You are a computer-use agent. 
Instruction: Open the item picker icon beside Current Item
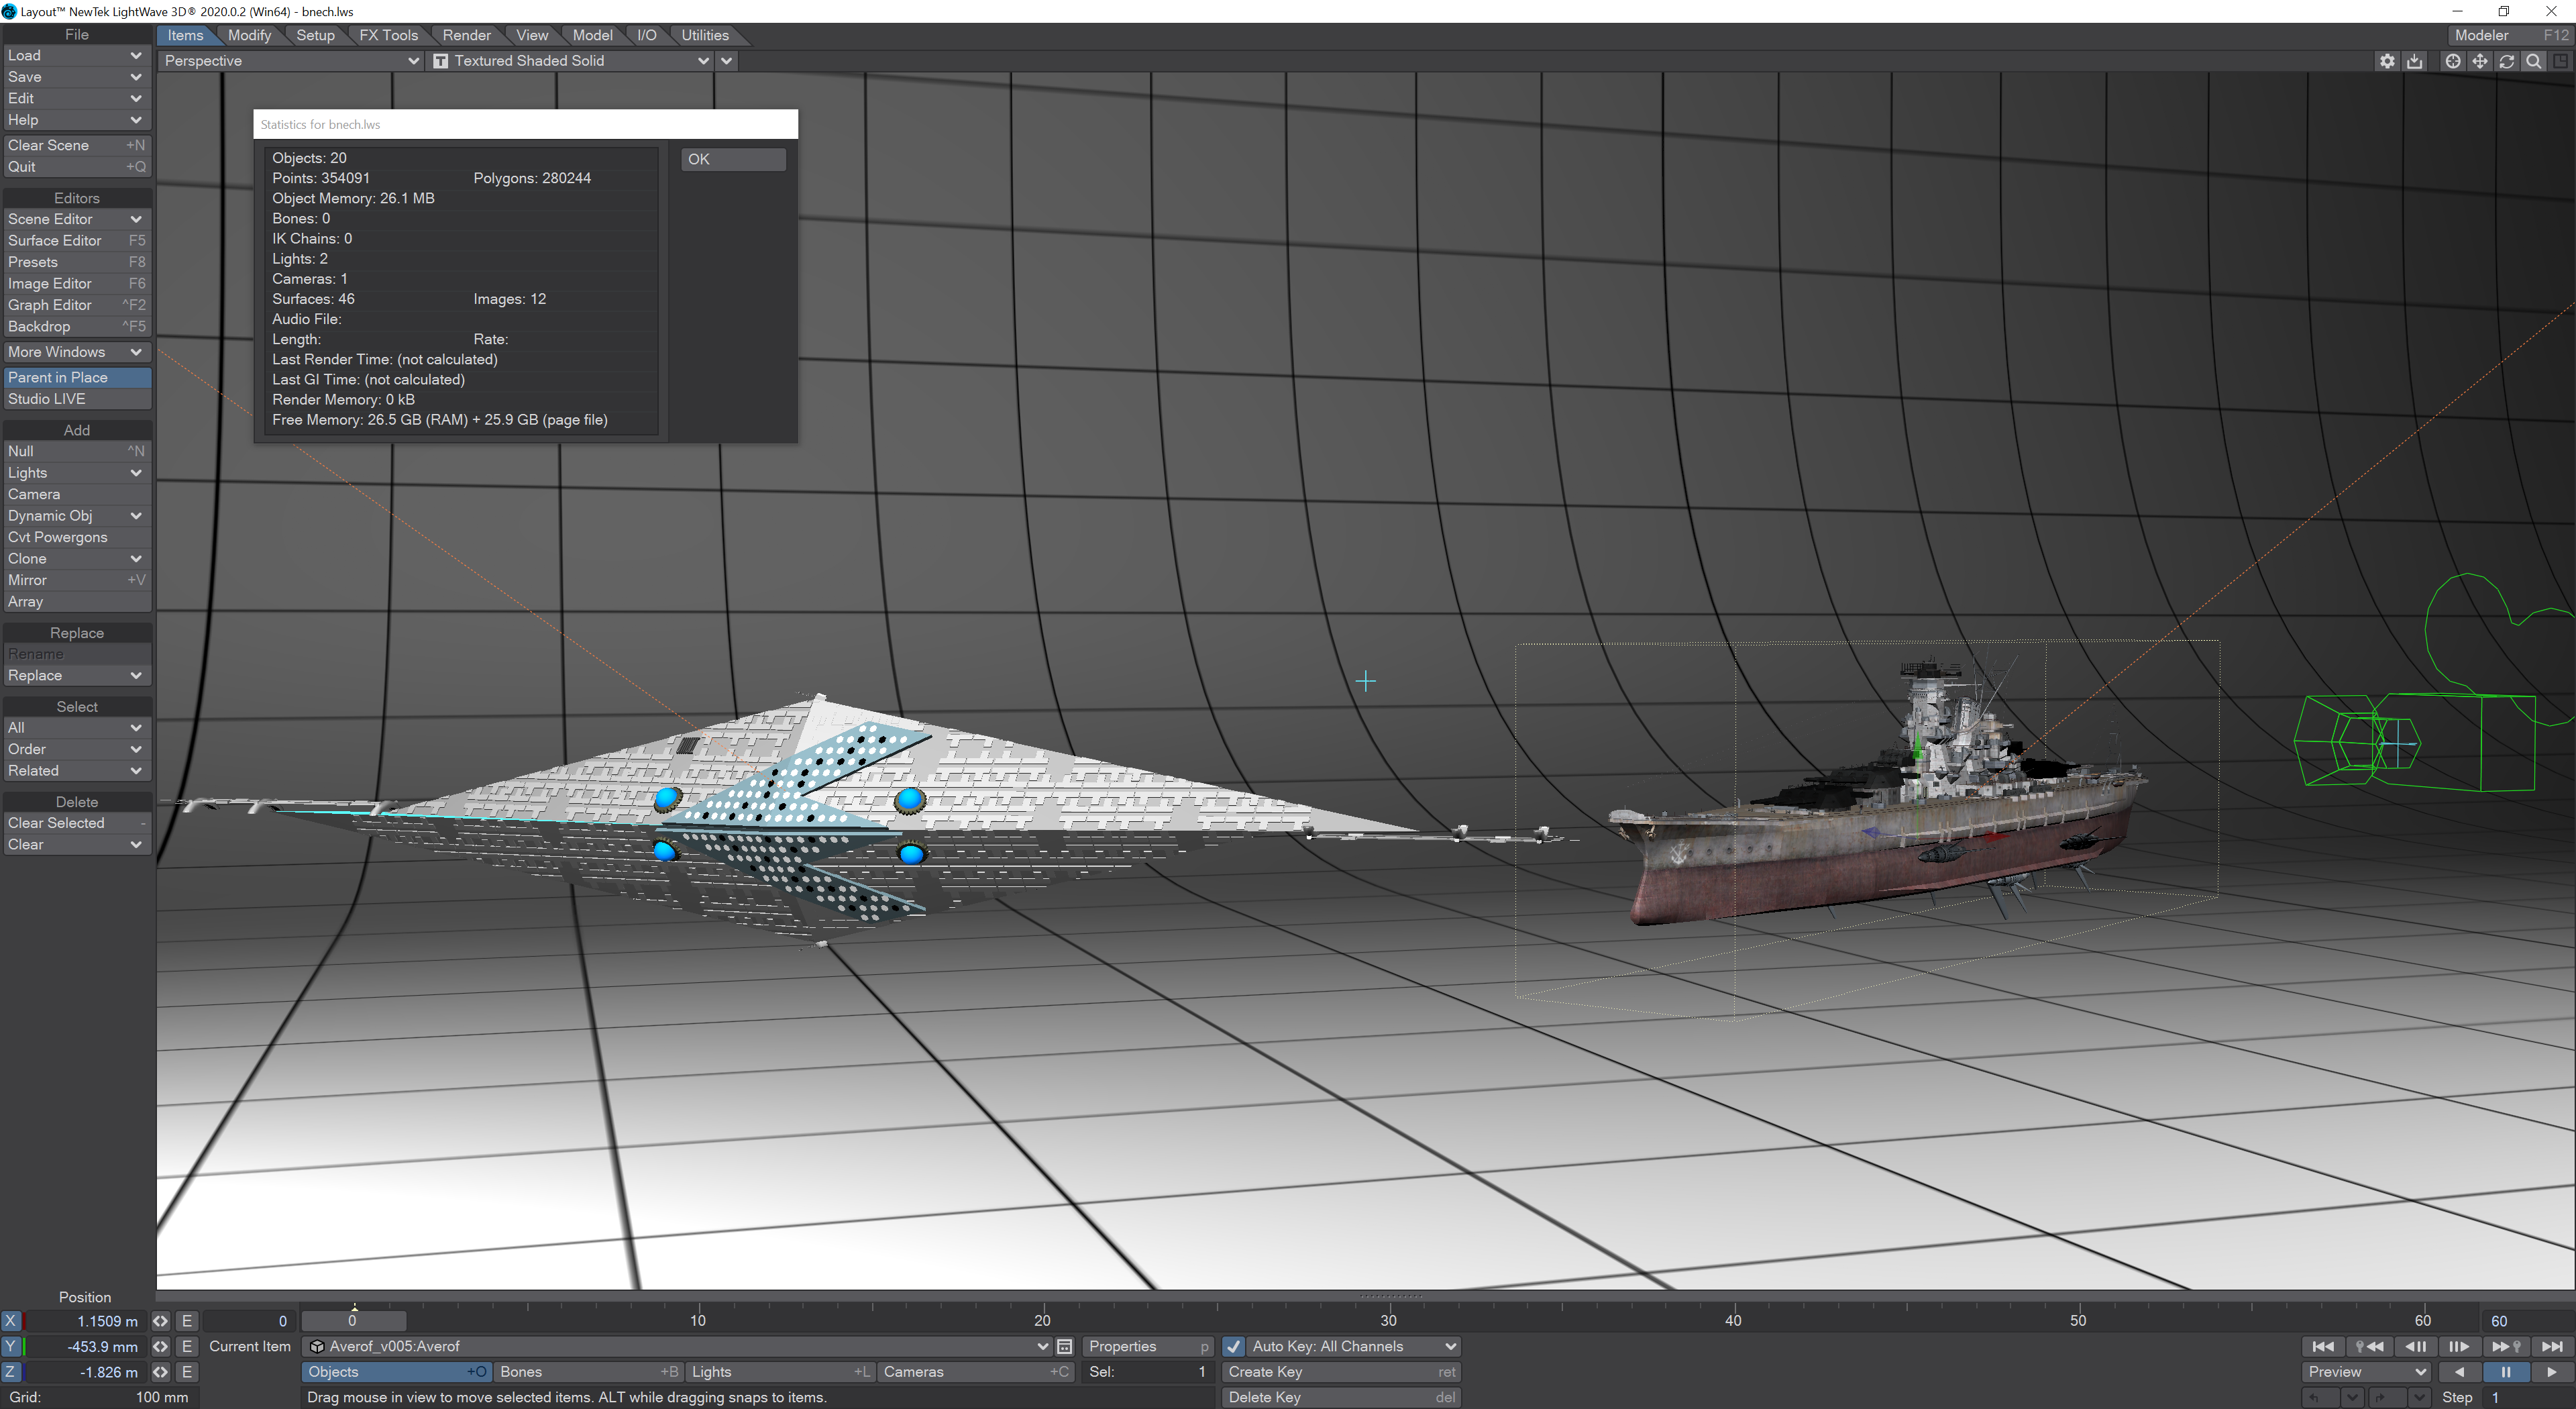pyautogui.click(x=1065, y=1346)
